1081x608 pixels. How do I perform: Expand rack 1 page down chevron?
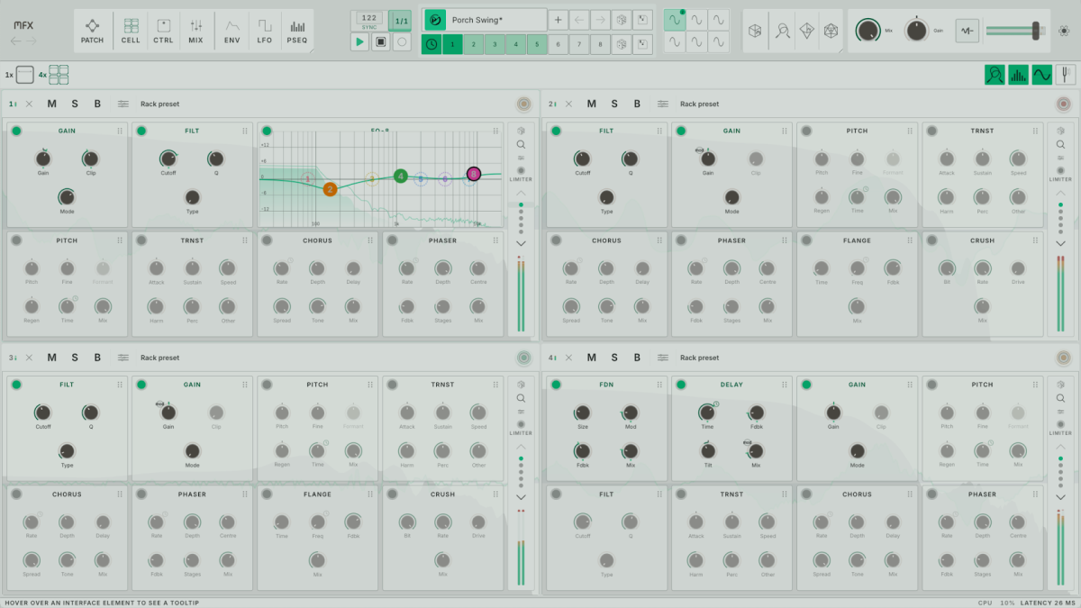click(x=521, y=243)
